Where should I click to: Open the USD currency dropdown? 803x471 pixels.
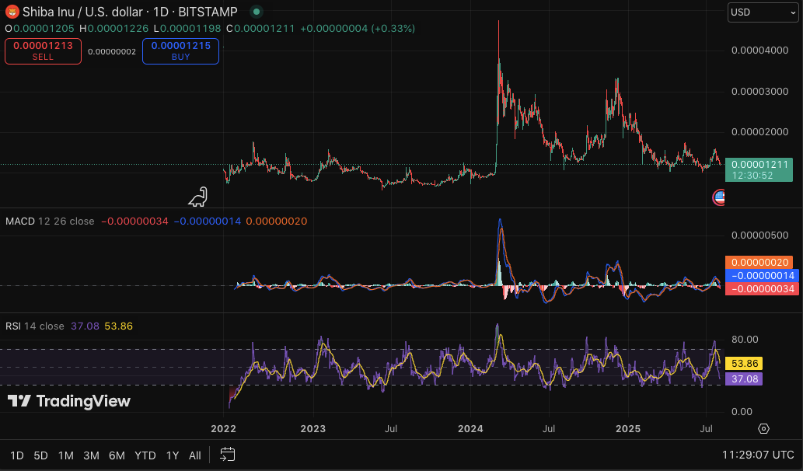coord(763,12)
